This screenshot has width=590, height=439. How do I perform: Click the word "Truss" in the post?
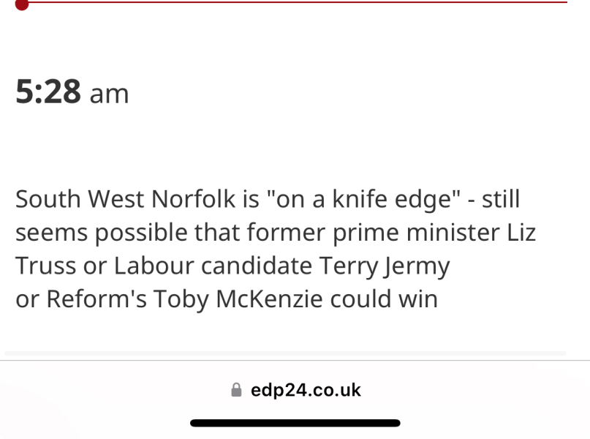(45, 266)
